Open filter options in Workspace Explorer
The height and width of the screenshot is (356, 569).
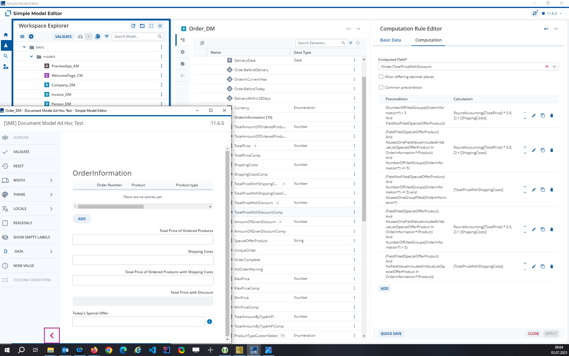(x=107, y=36)
